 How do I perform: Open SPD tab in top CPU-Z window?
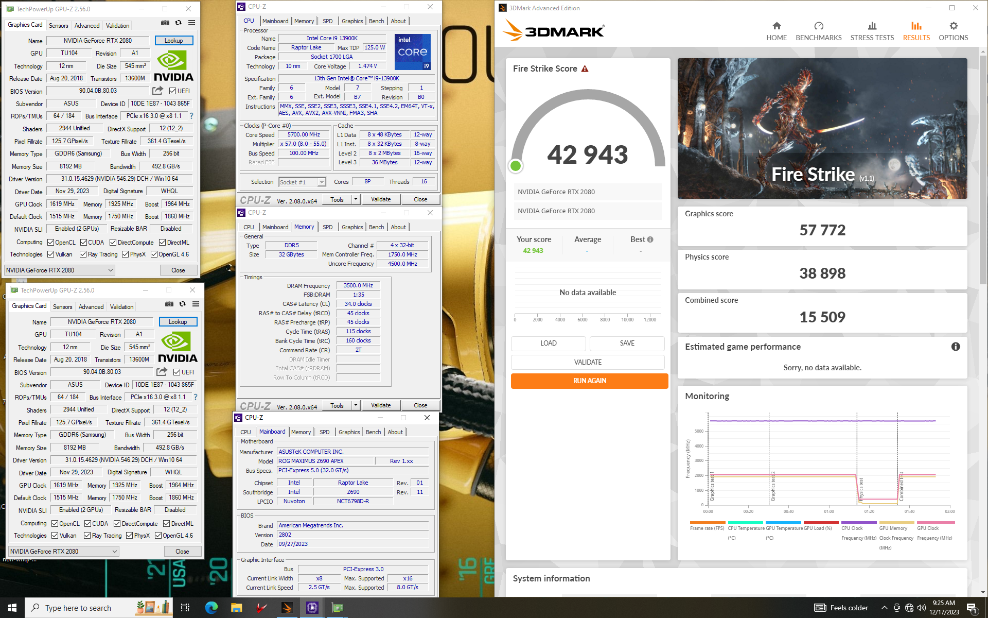(x=328, y=21)
